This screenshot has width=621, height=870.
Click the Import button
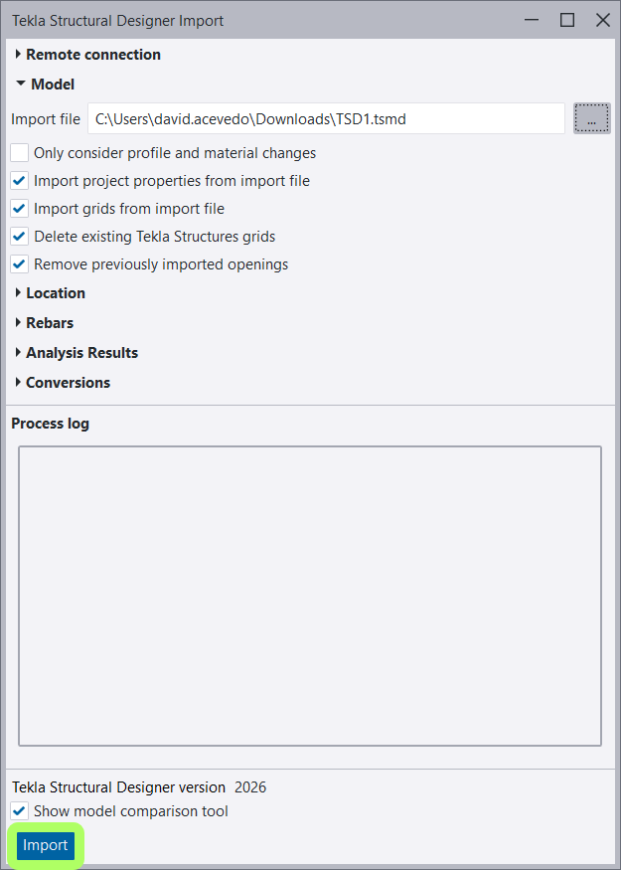[45, 845]
